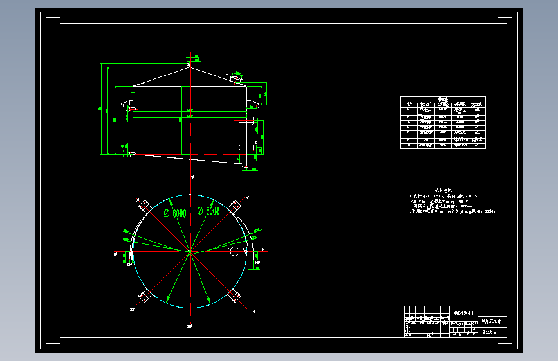Pick the small manhole circle inside plan view
This screenshot has height=361, width=558.
pos(234,252)
